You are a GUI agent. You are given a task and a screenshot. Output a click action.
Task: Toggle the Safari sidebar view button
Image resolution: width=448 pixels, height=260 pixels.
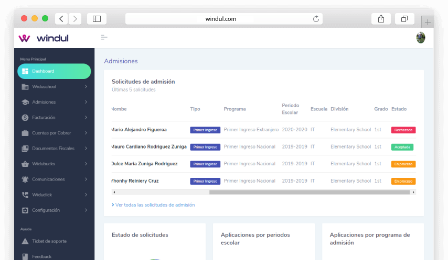[x=97, y=19]
